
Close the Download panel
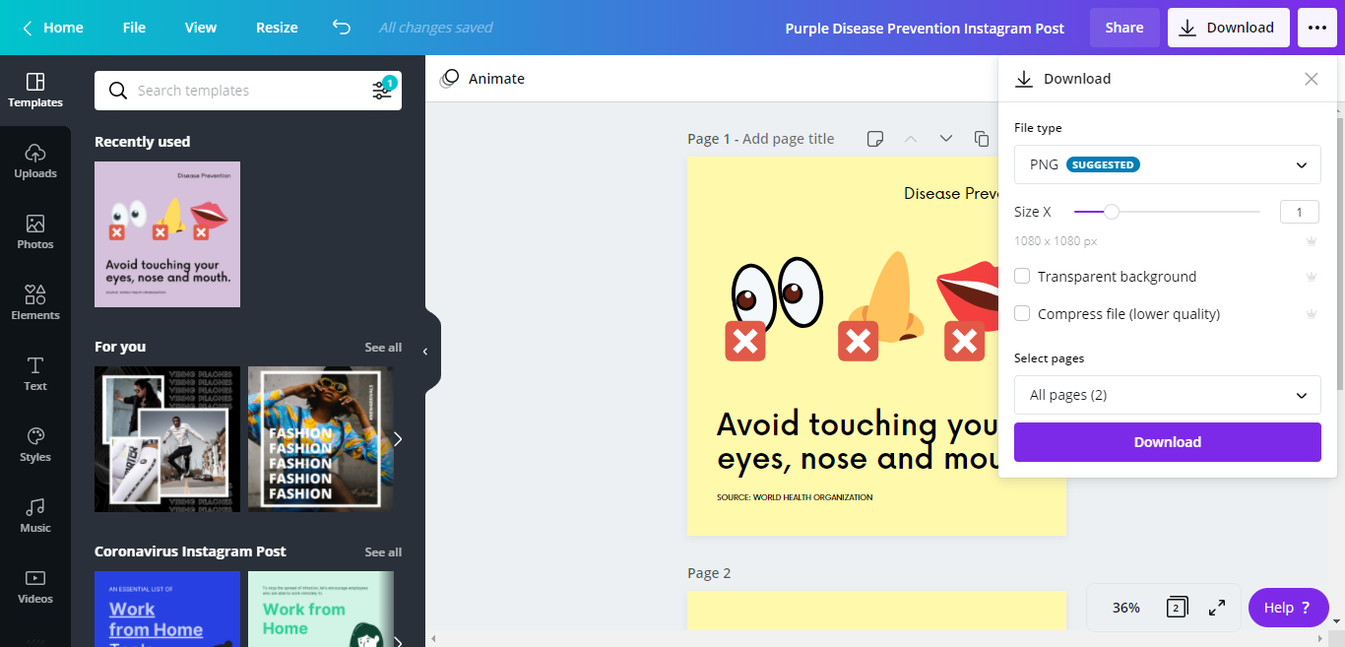pos(1312,79)
